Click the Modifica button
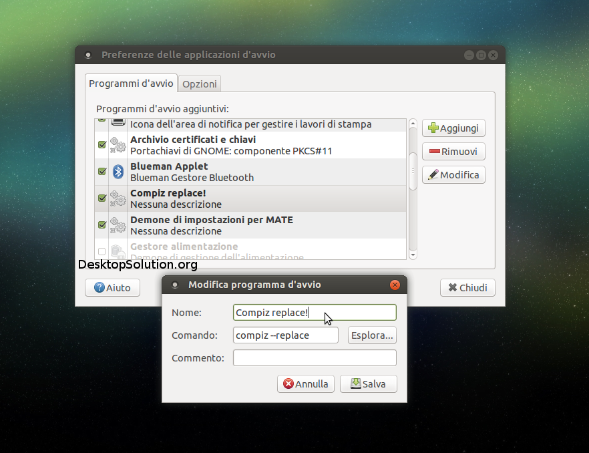Image resolution: width=589 pixels, height=453 pixels. [x=453, y=175]
